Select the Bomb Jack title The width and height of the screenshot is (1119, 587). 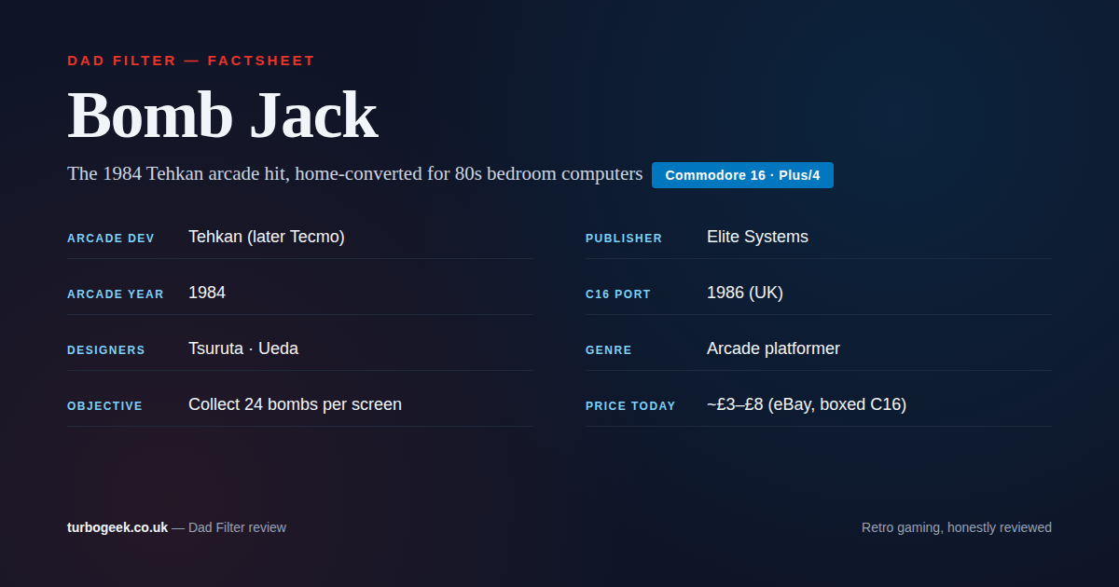click(223, 114)
